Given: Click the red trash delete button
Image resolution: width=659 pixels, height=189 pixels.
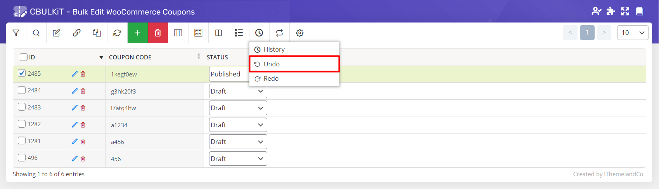Looking at the screenshot, I should [x=158, y=33].
